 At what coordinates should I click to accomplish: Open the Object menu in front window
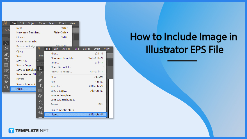[x=66, y=49]
